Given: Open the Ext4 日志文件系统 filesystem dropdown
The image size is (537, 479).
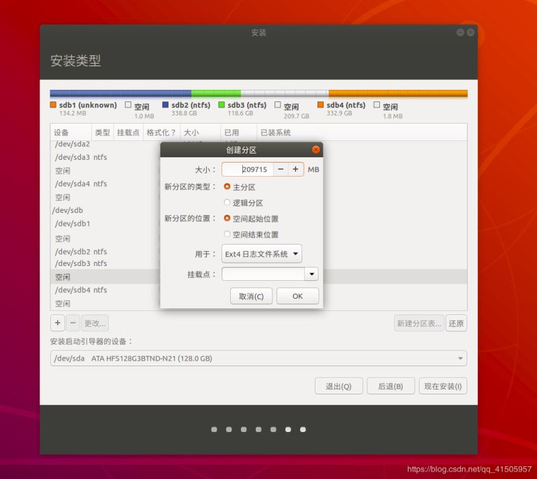Looking at the screenshot, I should click(x=262, y=254).
